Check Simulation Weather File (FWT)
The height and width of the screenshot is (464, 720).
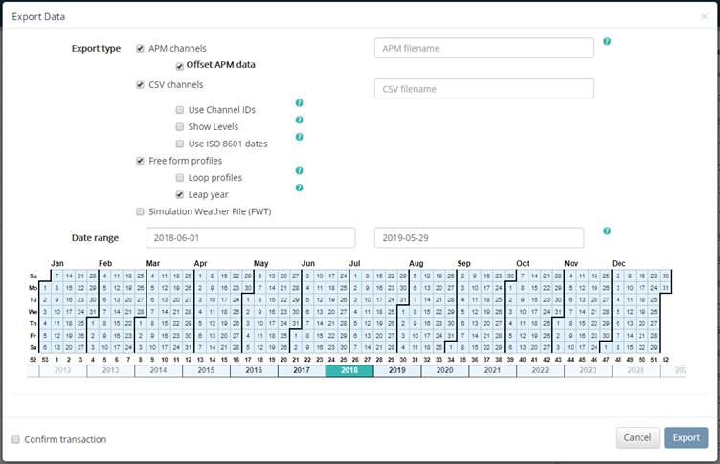click(140, 211)
